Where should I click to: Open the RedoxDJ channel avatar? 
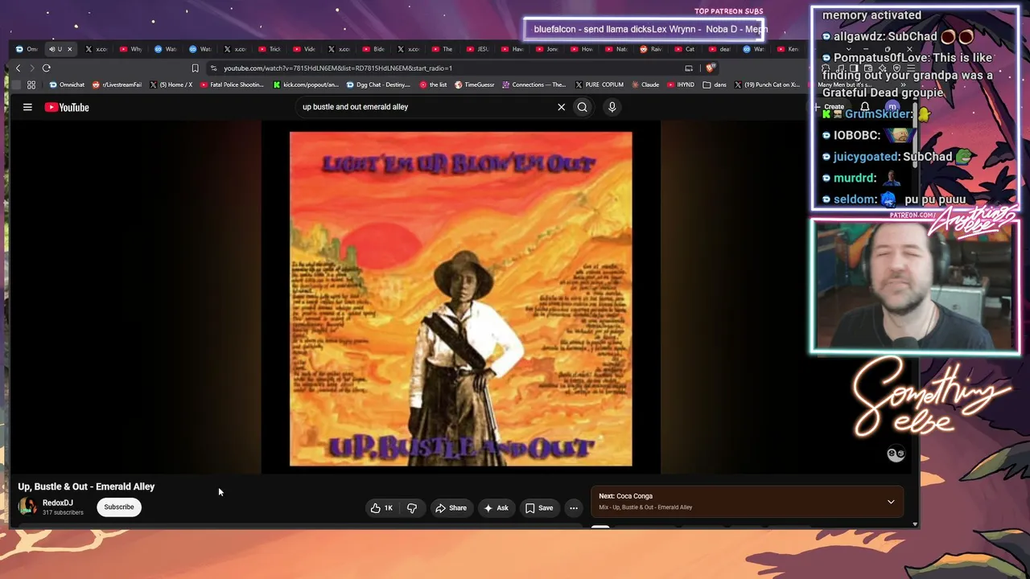(x=28, y=507)
